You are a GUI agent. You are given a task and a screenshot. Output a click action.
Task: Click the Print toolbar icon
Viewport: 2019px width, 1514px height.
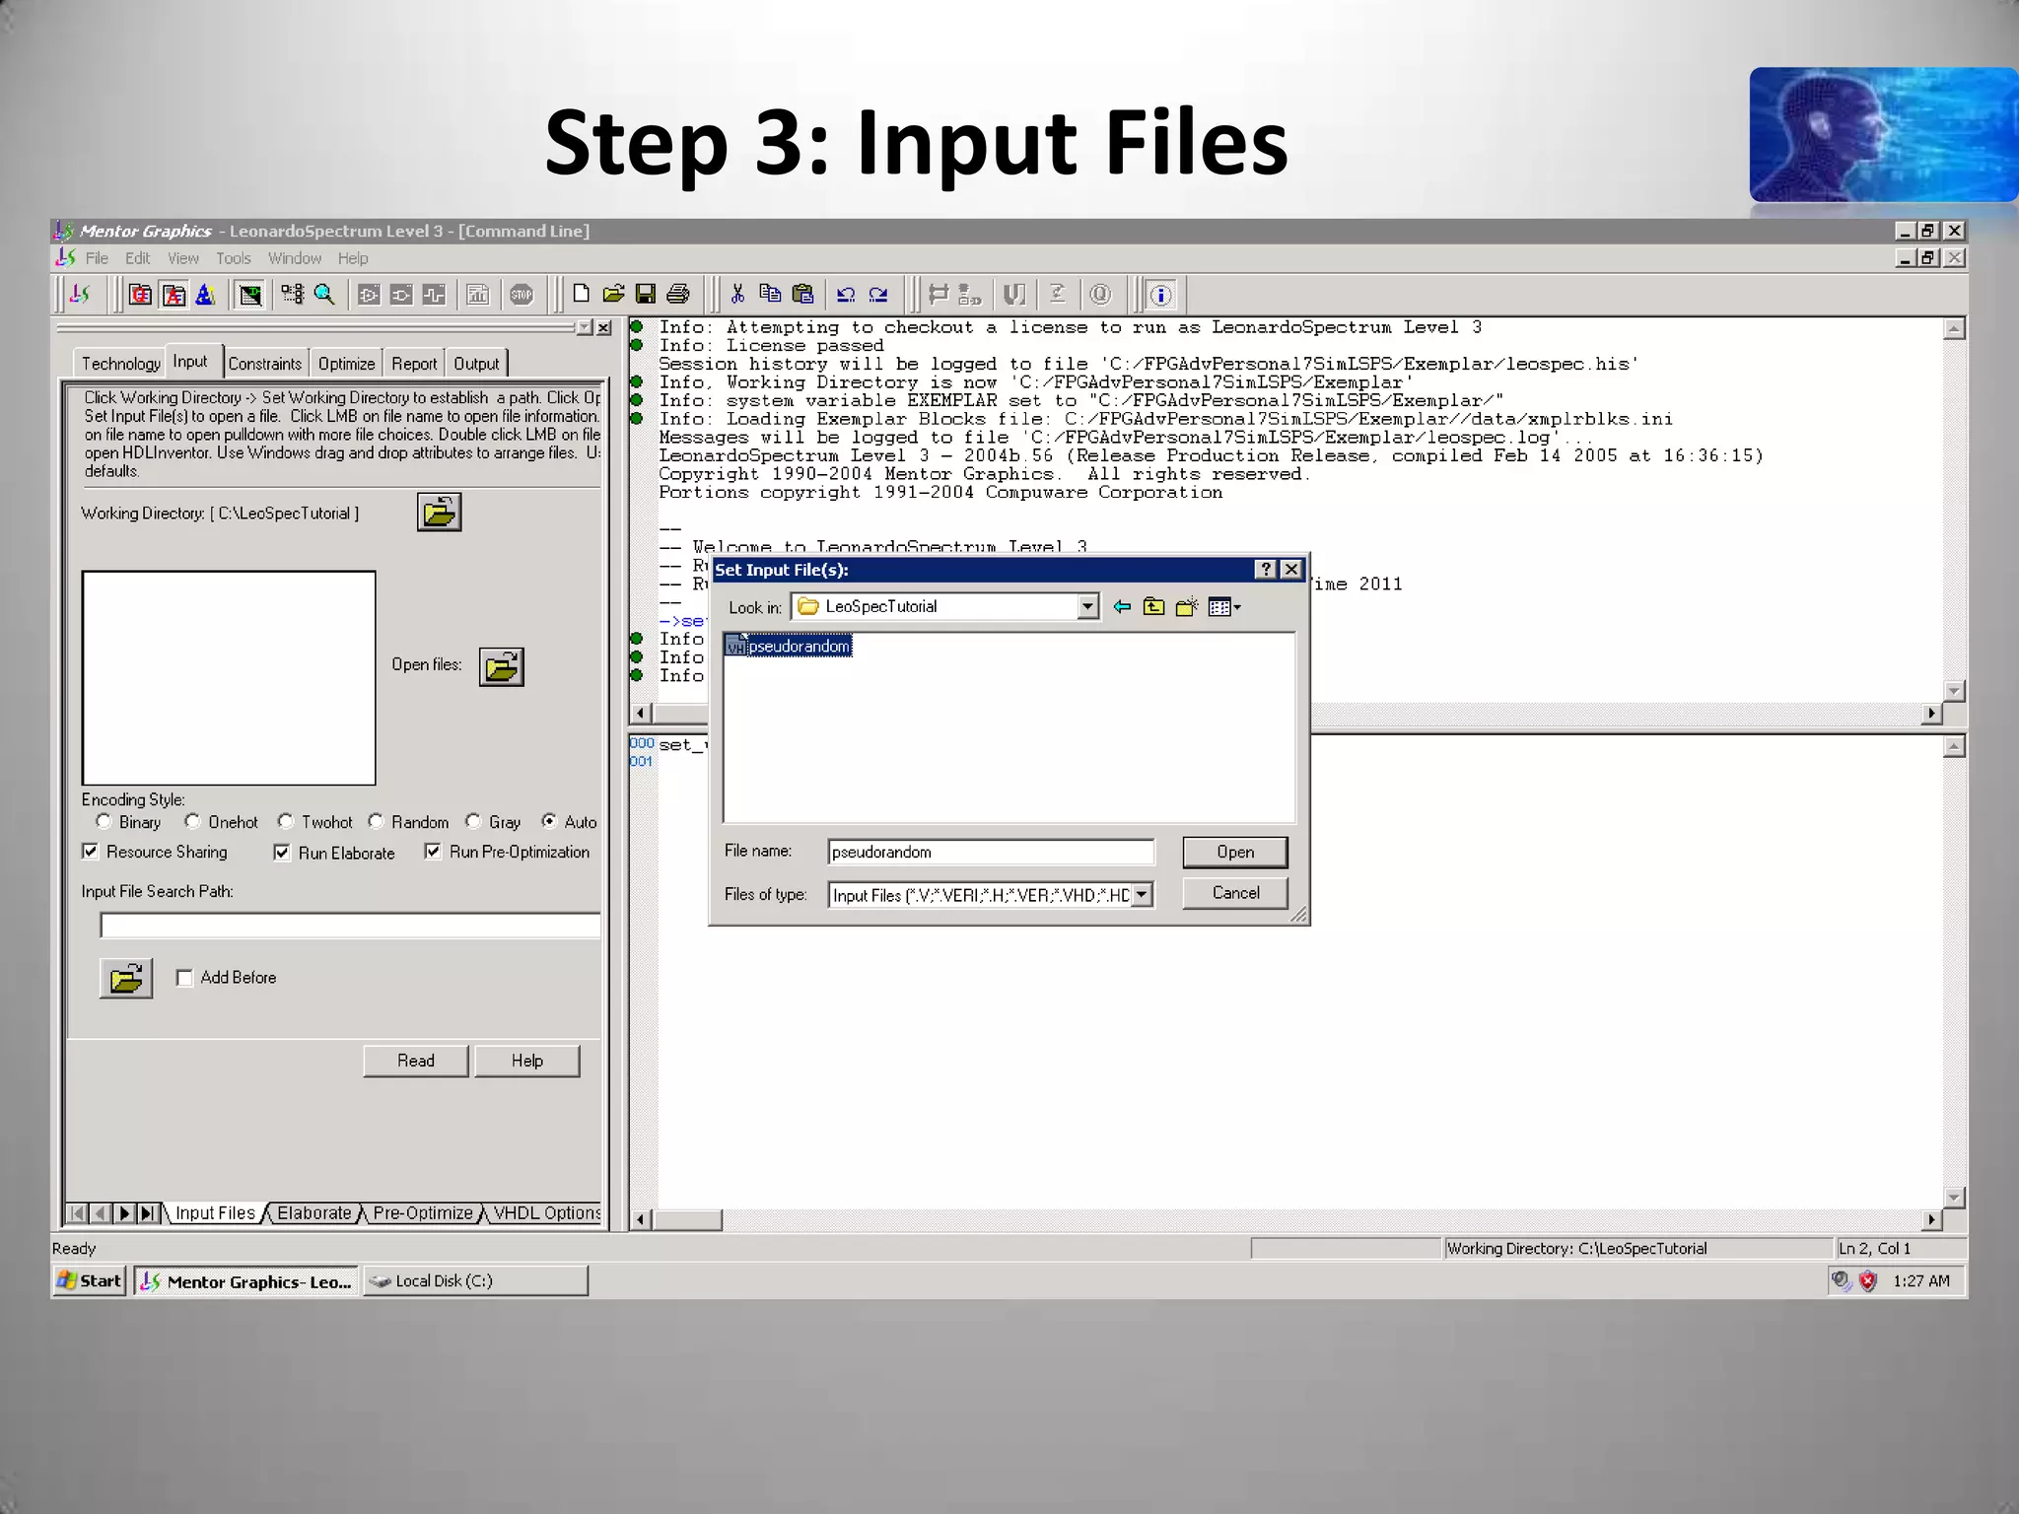coord(678,294)
